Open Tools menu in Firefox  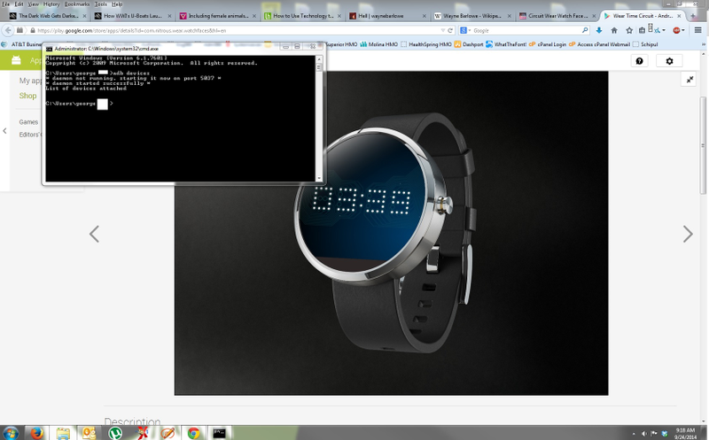click(x=100, y=4)
